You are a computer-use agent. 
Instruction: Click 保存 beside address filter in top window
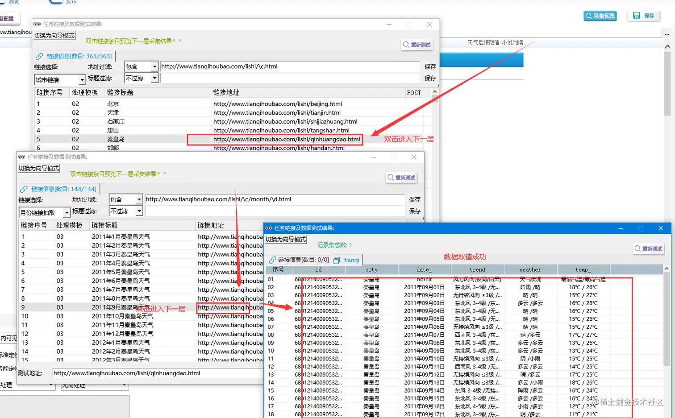coord(430,66)
